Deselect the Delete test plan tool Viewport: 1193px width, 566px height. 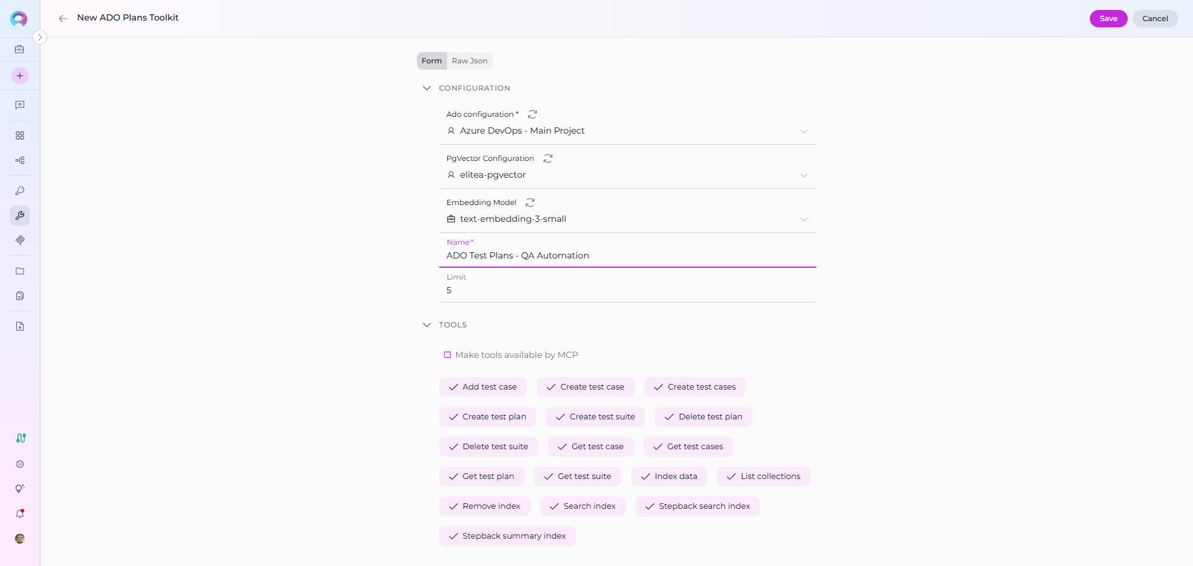coord(703,417)
